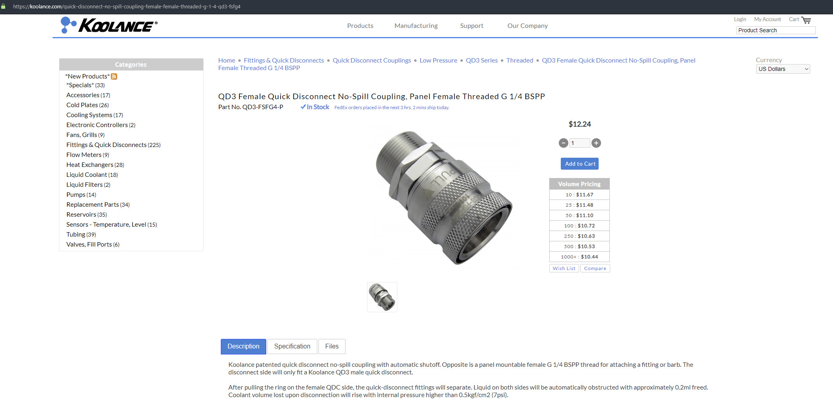Click the quantity input field
This screenshot has height=411, width=833.
click(x=580, y=143)
